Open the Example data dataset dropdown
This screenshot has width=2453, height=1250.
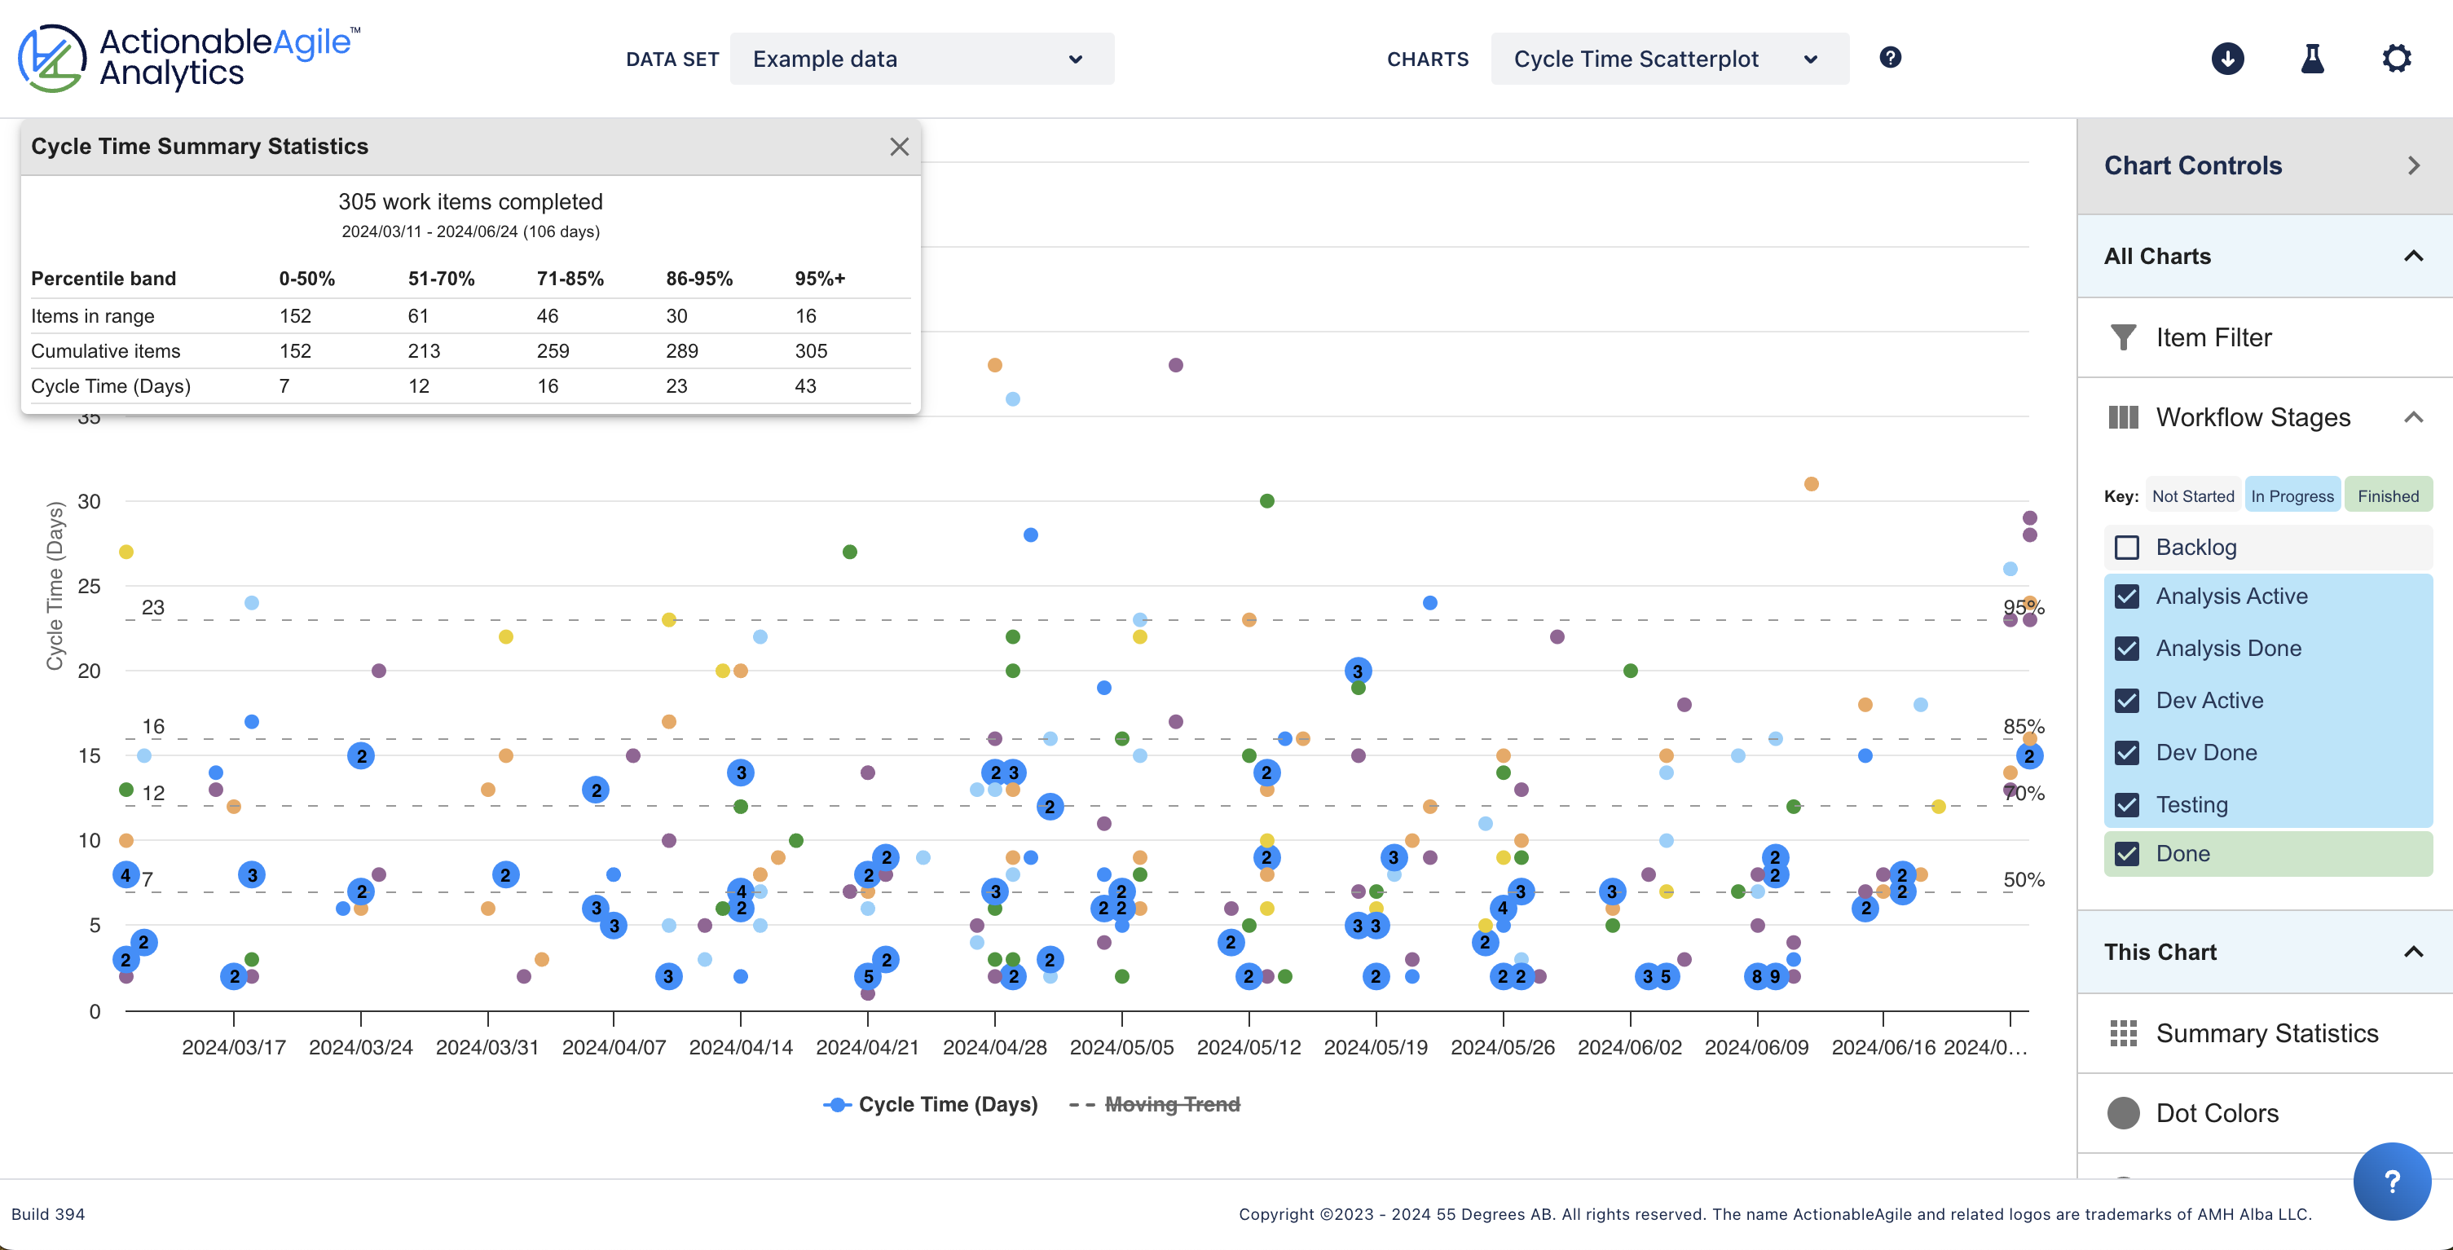click(920, 58)
